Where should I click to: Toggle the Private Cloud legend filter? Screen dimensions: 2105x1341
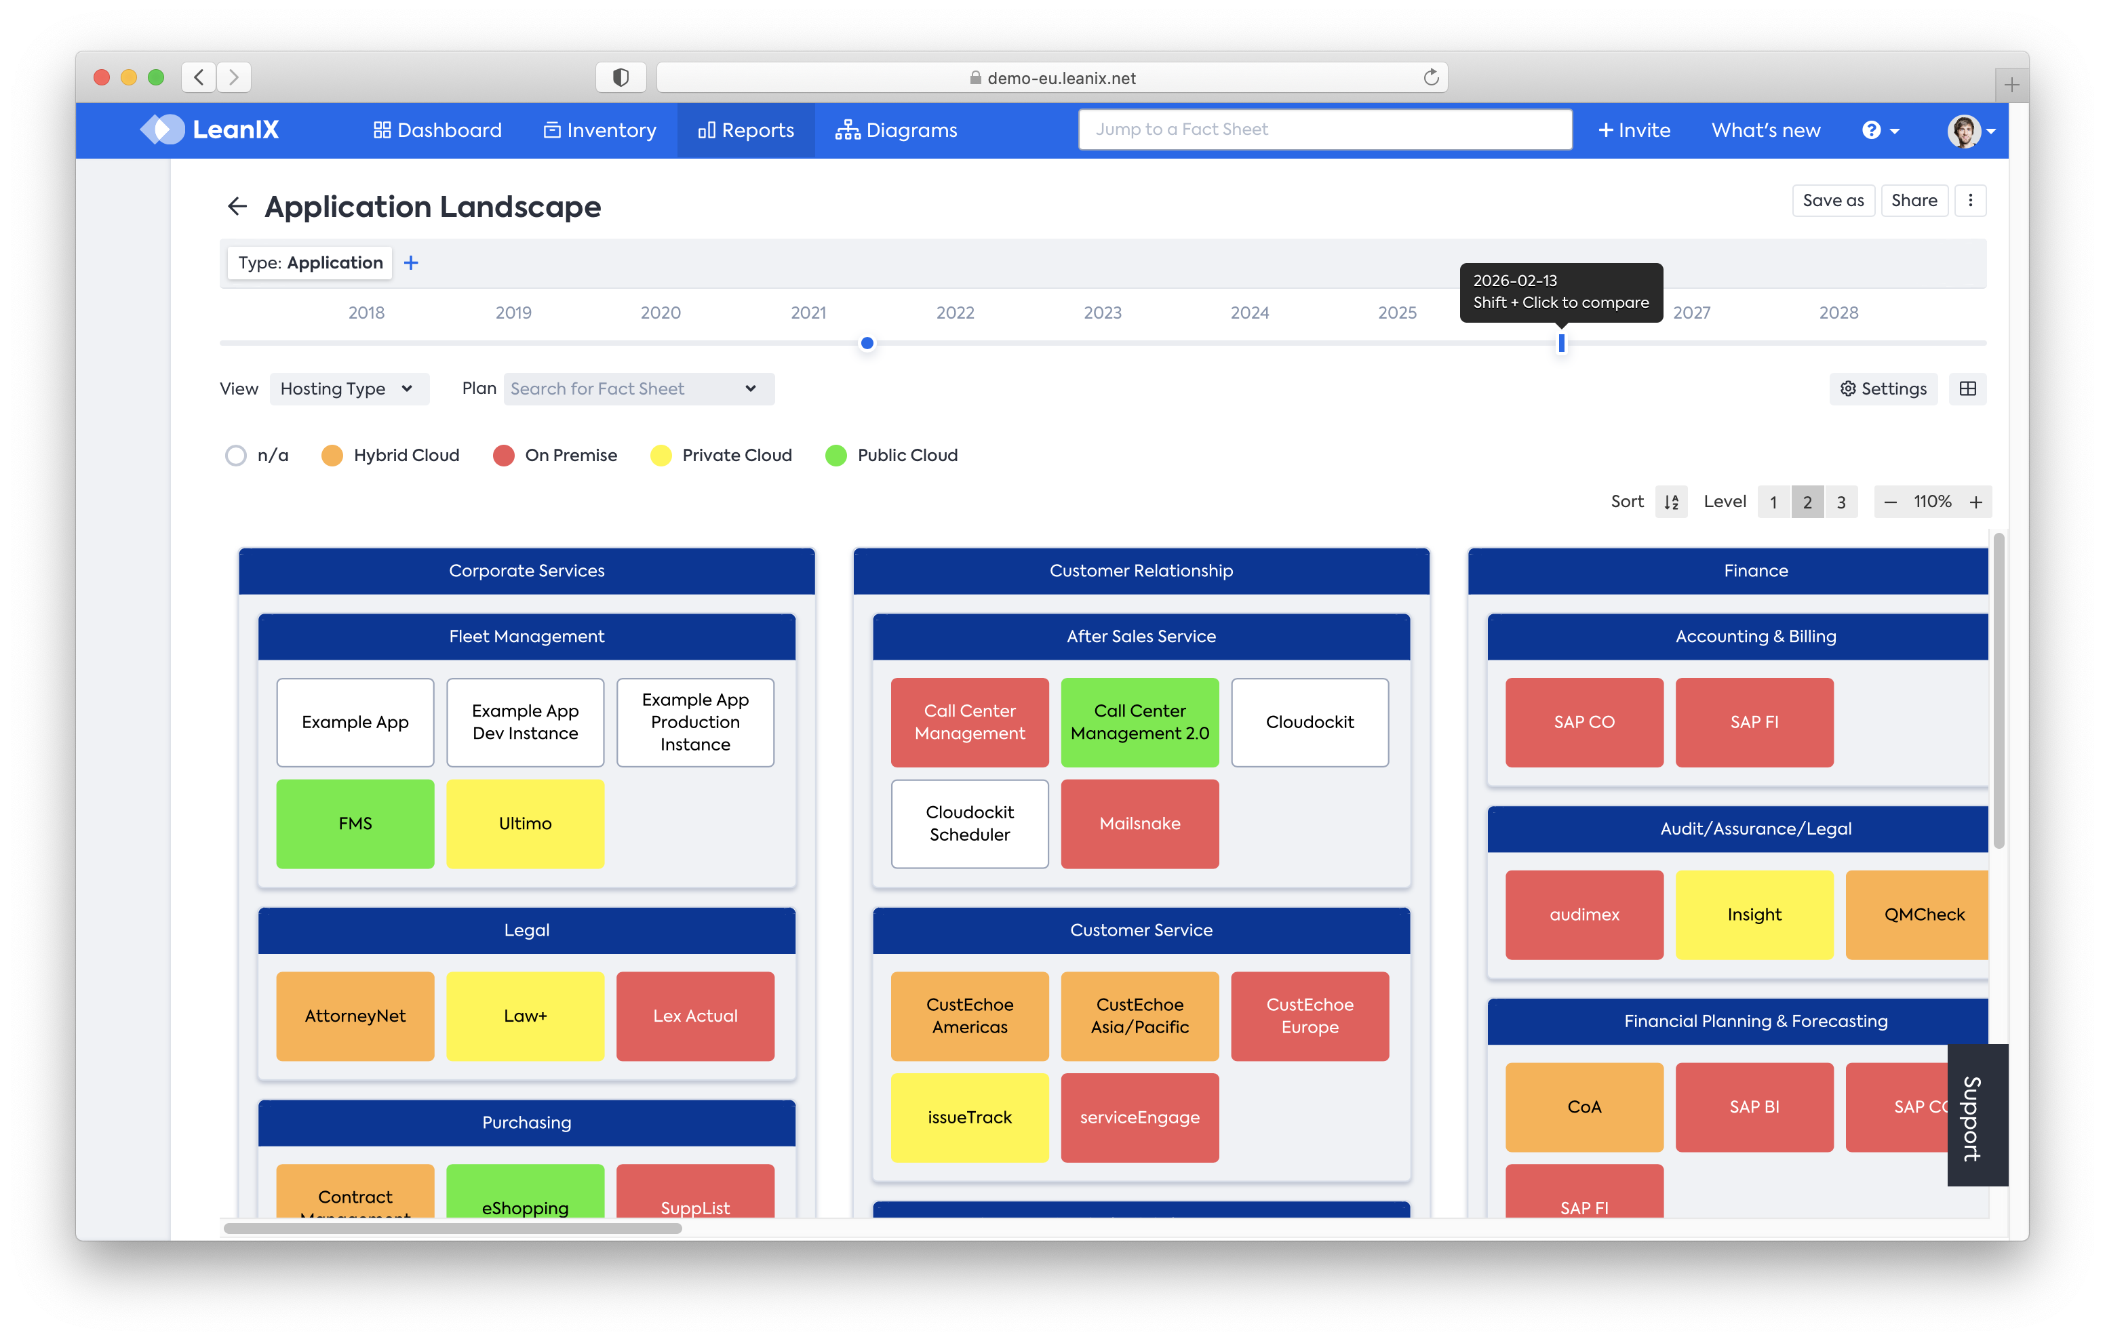tap(721, 455)
